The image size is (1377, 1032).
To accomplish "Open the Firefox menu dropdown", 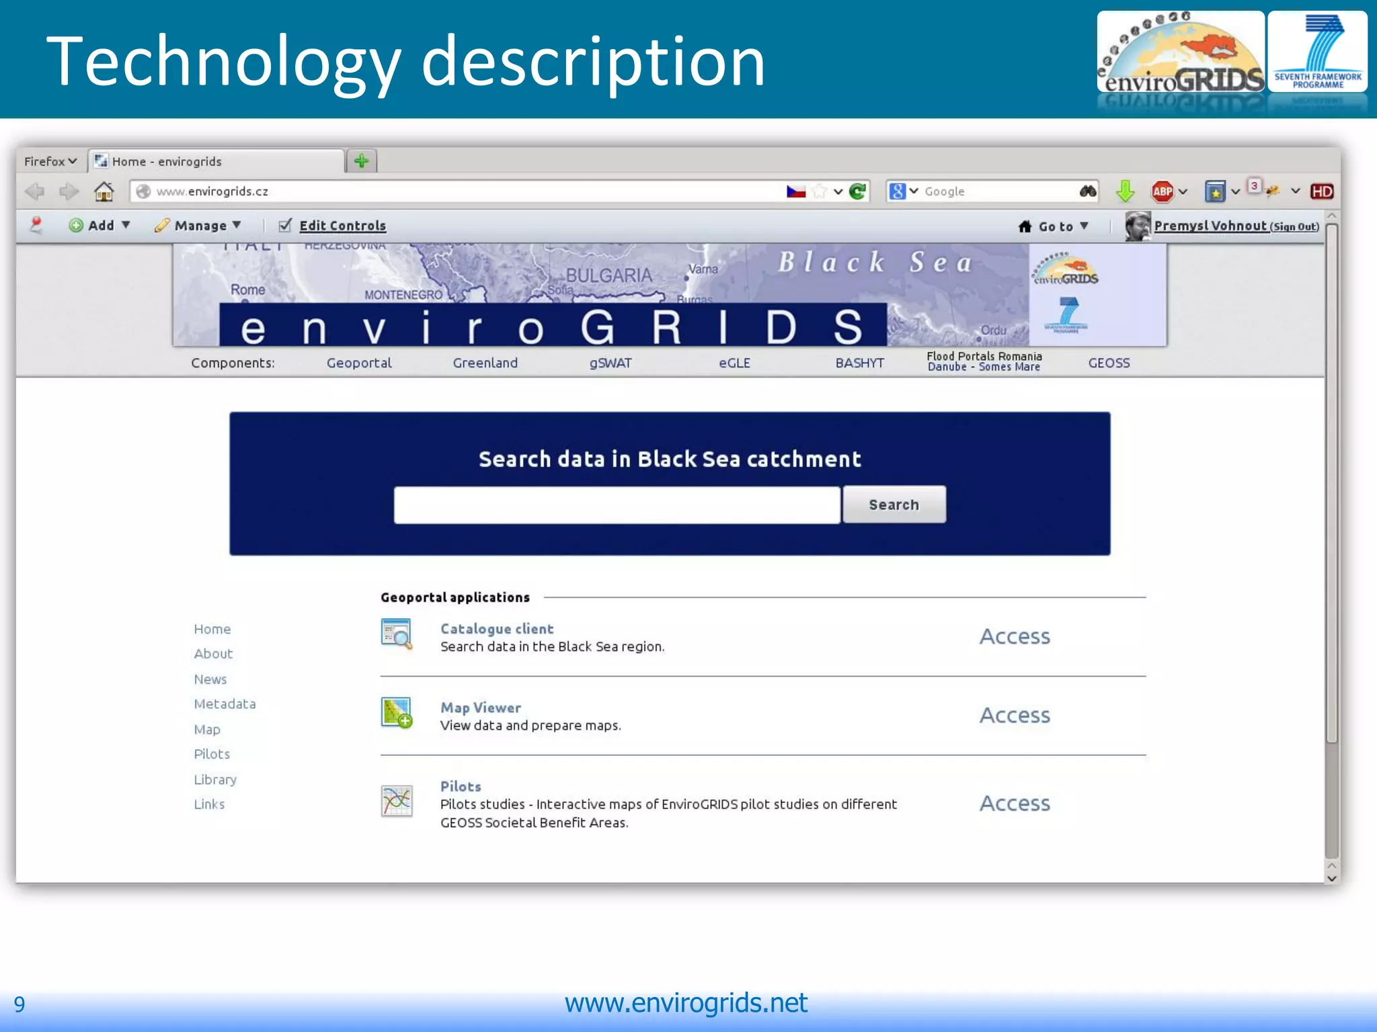I will 50,161.
